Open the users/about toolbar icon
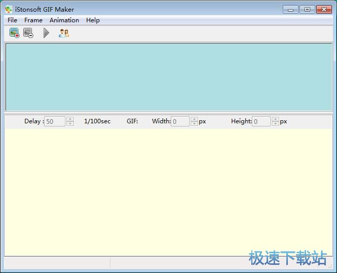This screenshot has width=337, height=273. click(x=64, y=33)
